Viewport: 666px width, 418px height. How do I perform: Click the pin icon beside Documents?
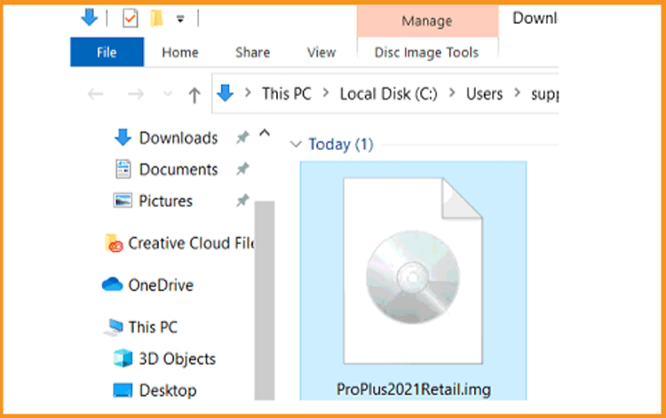coord(242,169)
